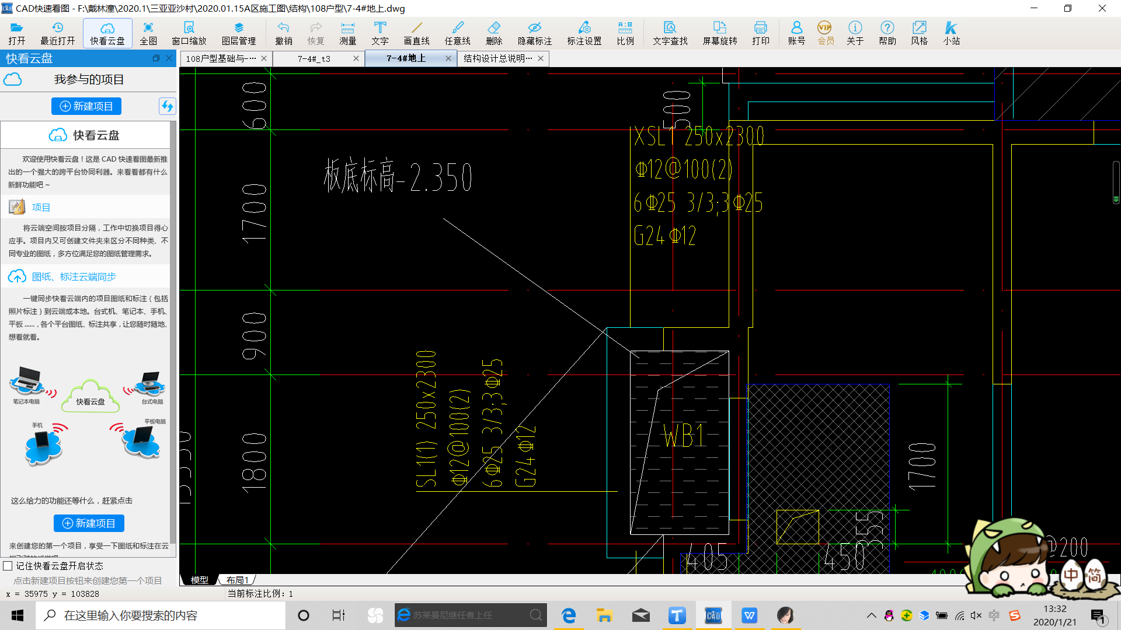Close the 结构设计总说明 tab
Viewport: 1121px width, 630px height.
541,58
